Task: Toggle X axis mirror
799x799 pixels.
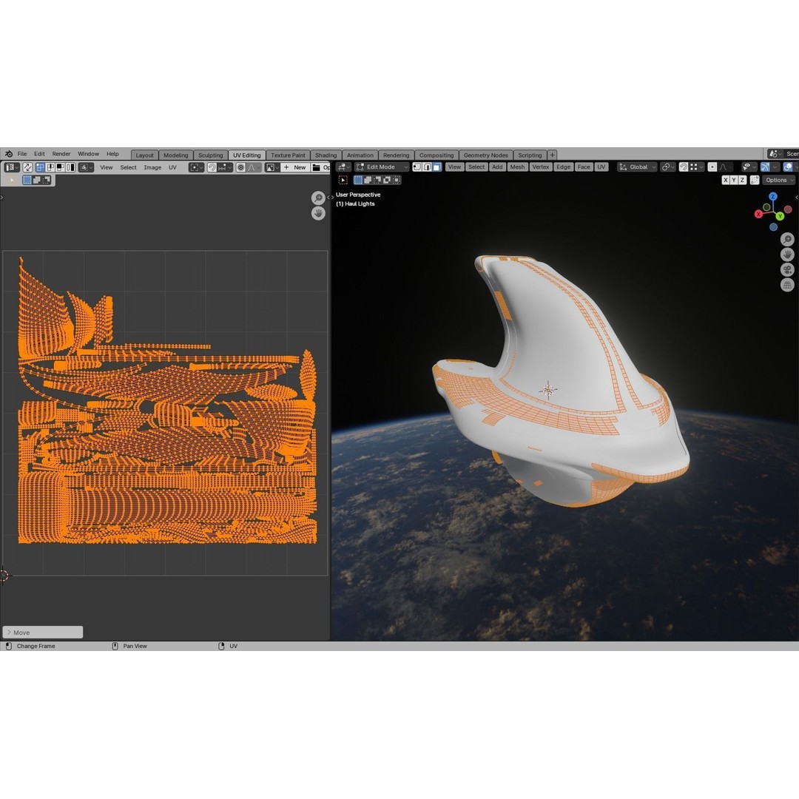Action: tap(726, 180)
